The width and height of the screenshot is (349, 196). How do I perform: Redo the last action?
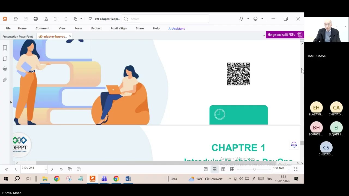coord(65,19)
